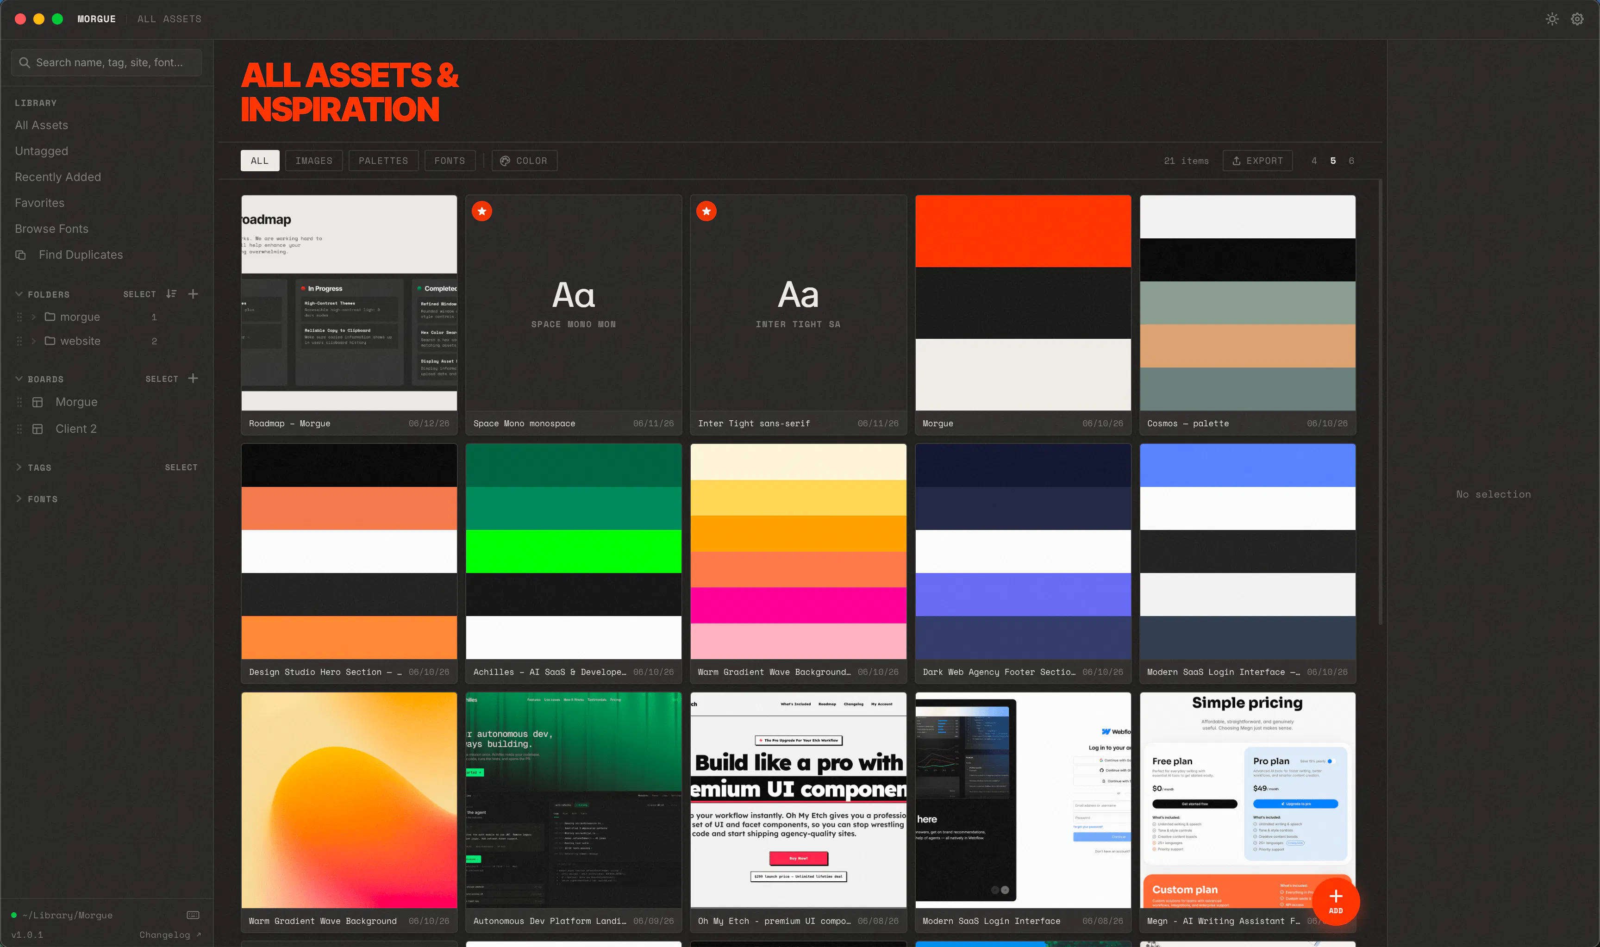Click the export upload icon
Viewport: 1600px width, 947px height.
coord(1236,161)
